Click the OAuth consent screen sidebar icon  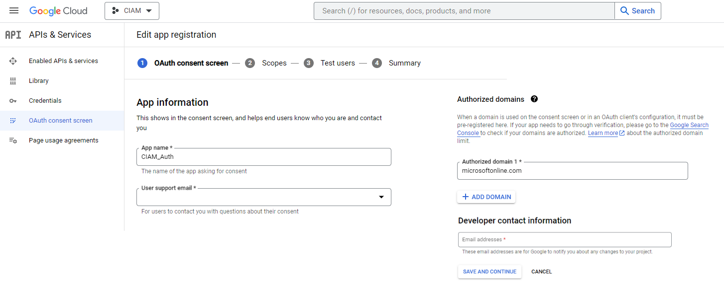pos(13,121)
